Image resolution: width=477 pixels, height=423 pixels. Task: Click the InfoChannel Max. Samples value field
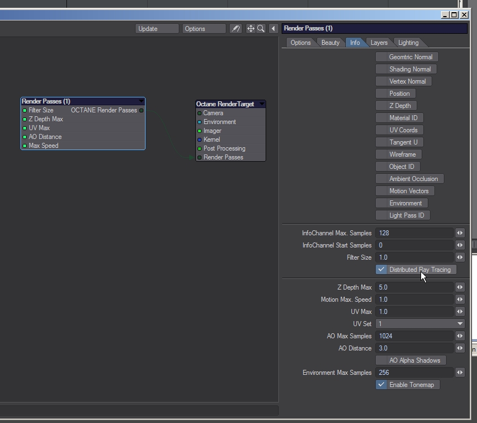click(x=414, y=233)
